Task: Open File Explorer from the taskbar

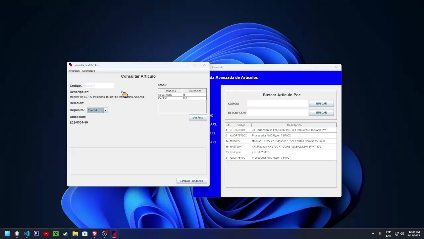Action: coord(75,234)
